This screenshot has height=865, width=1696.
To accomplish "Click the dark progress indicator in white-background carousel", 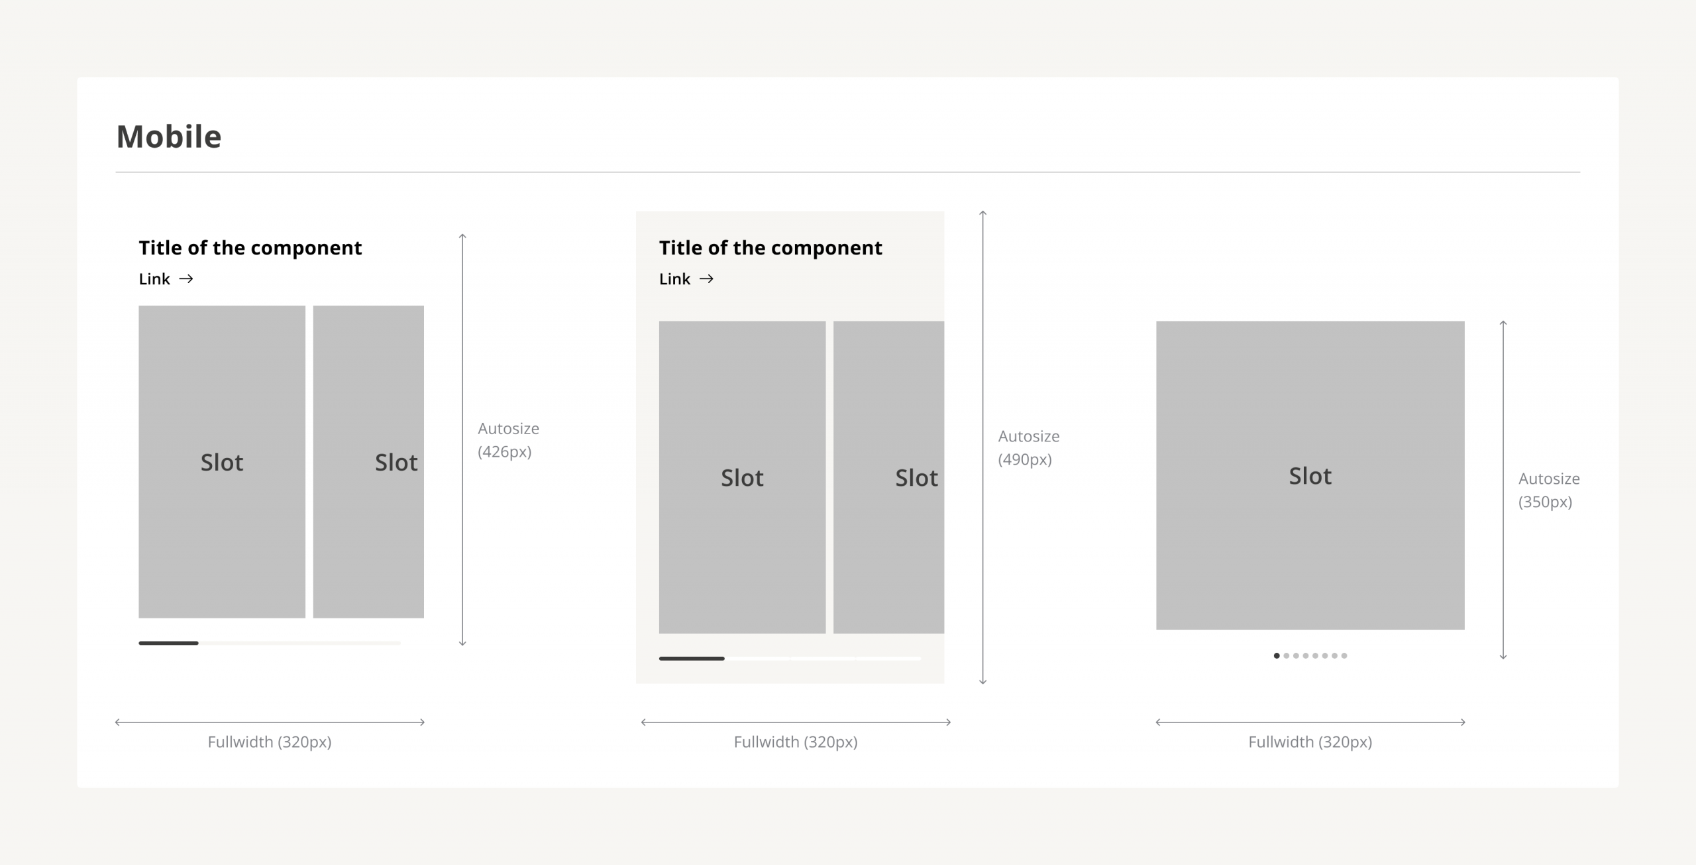I will (168, 643).
